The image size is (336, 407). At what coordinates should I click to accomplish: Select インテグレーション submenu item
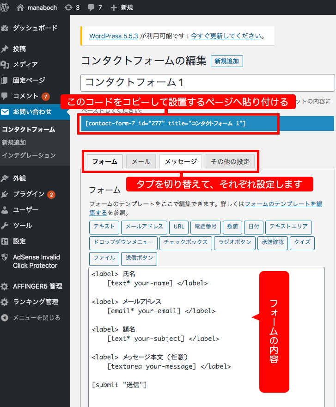[29, 155]
